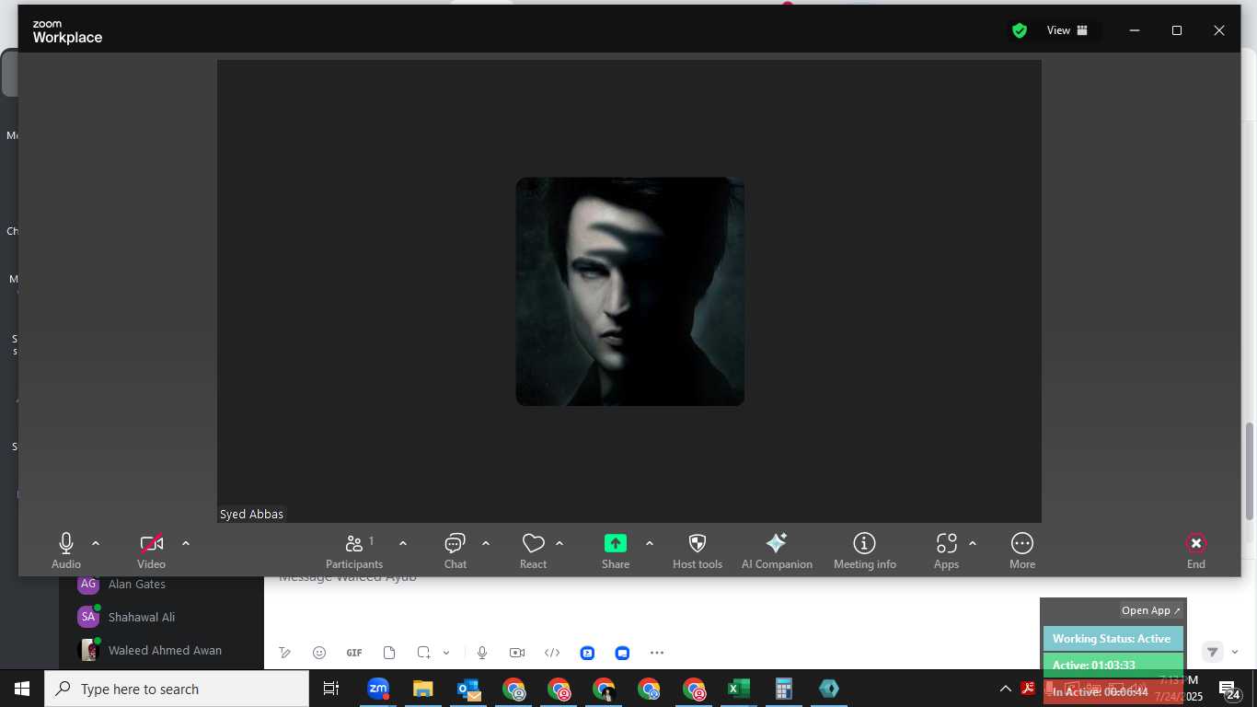Click Working Status: Active bar
Viewport: 1257px width, 707px height.
click(x=1113, y=638)
